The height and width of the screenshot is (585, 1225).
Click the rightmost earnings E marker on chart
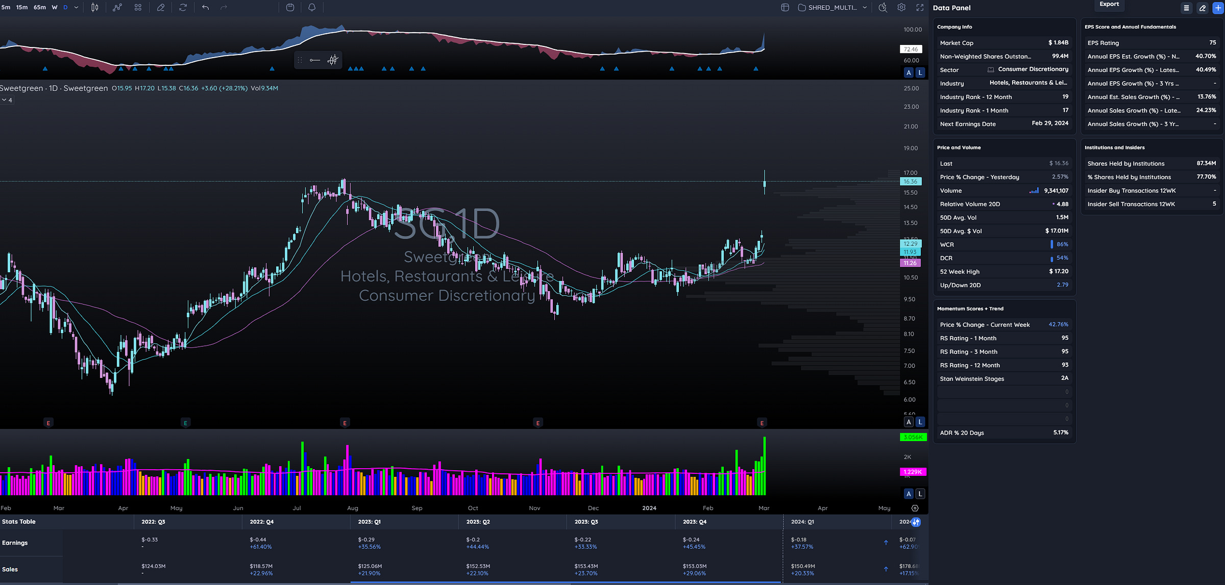[x=762, y=423]
